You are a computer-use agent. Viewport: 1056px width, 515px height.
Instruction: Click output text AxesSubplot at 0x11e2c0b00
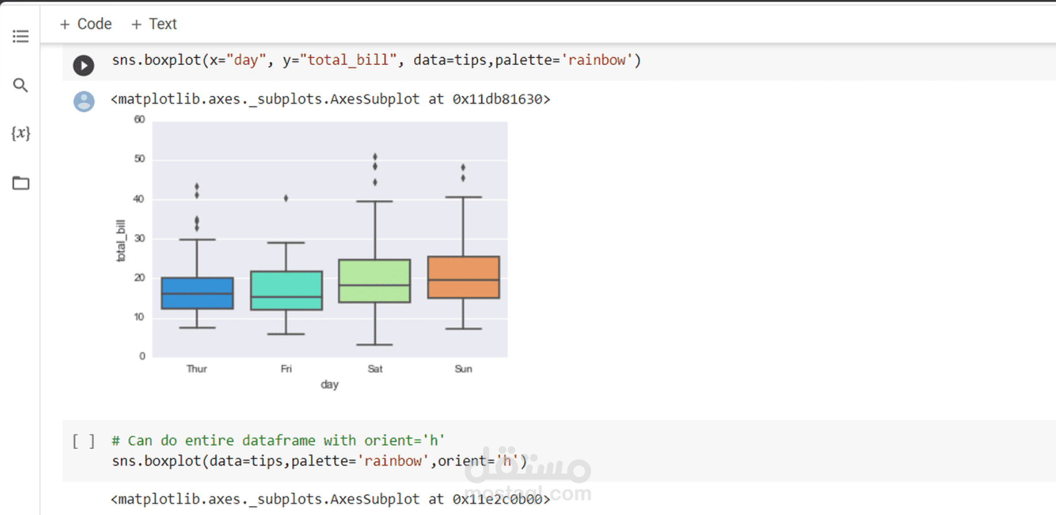[330, 499]
